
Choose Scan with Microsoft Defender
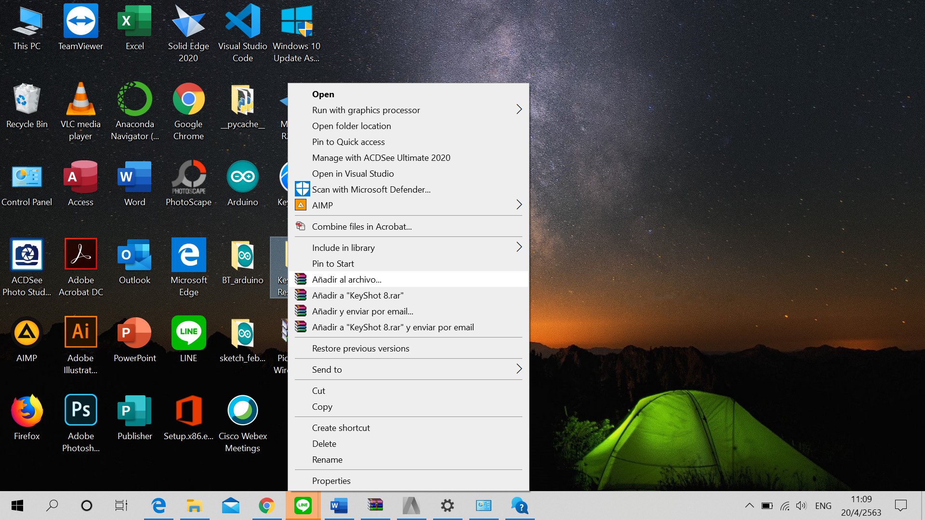[x=408, y=190]
